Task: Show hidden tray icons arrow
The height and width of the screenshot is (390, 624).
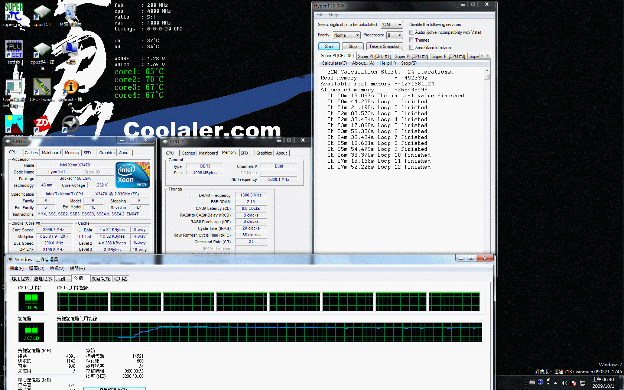Action: (x=556, y=383)
